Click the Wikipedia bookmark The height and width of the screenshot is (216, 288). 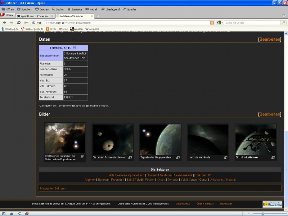tap(92, 29)
